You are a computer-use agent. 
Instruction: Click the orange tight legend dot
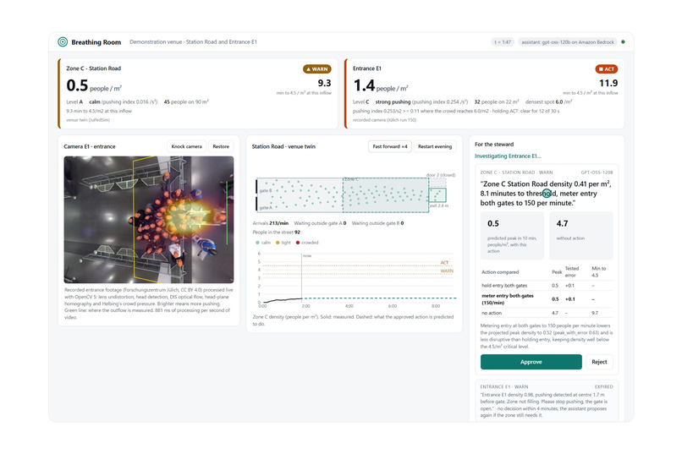point(278,243)
